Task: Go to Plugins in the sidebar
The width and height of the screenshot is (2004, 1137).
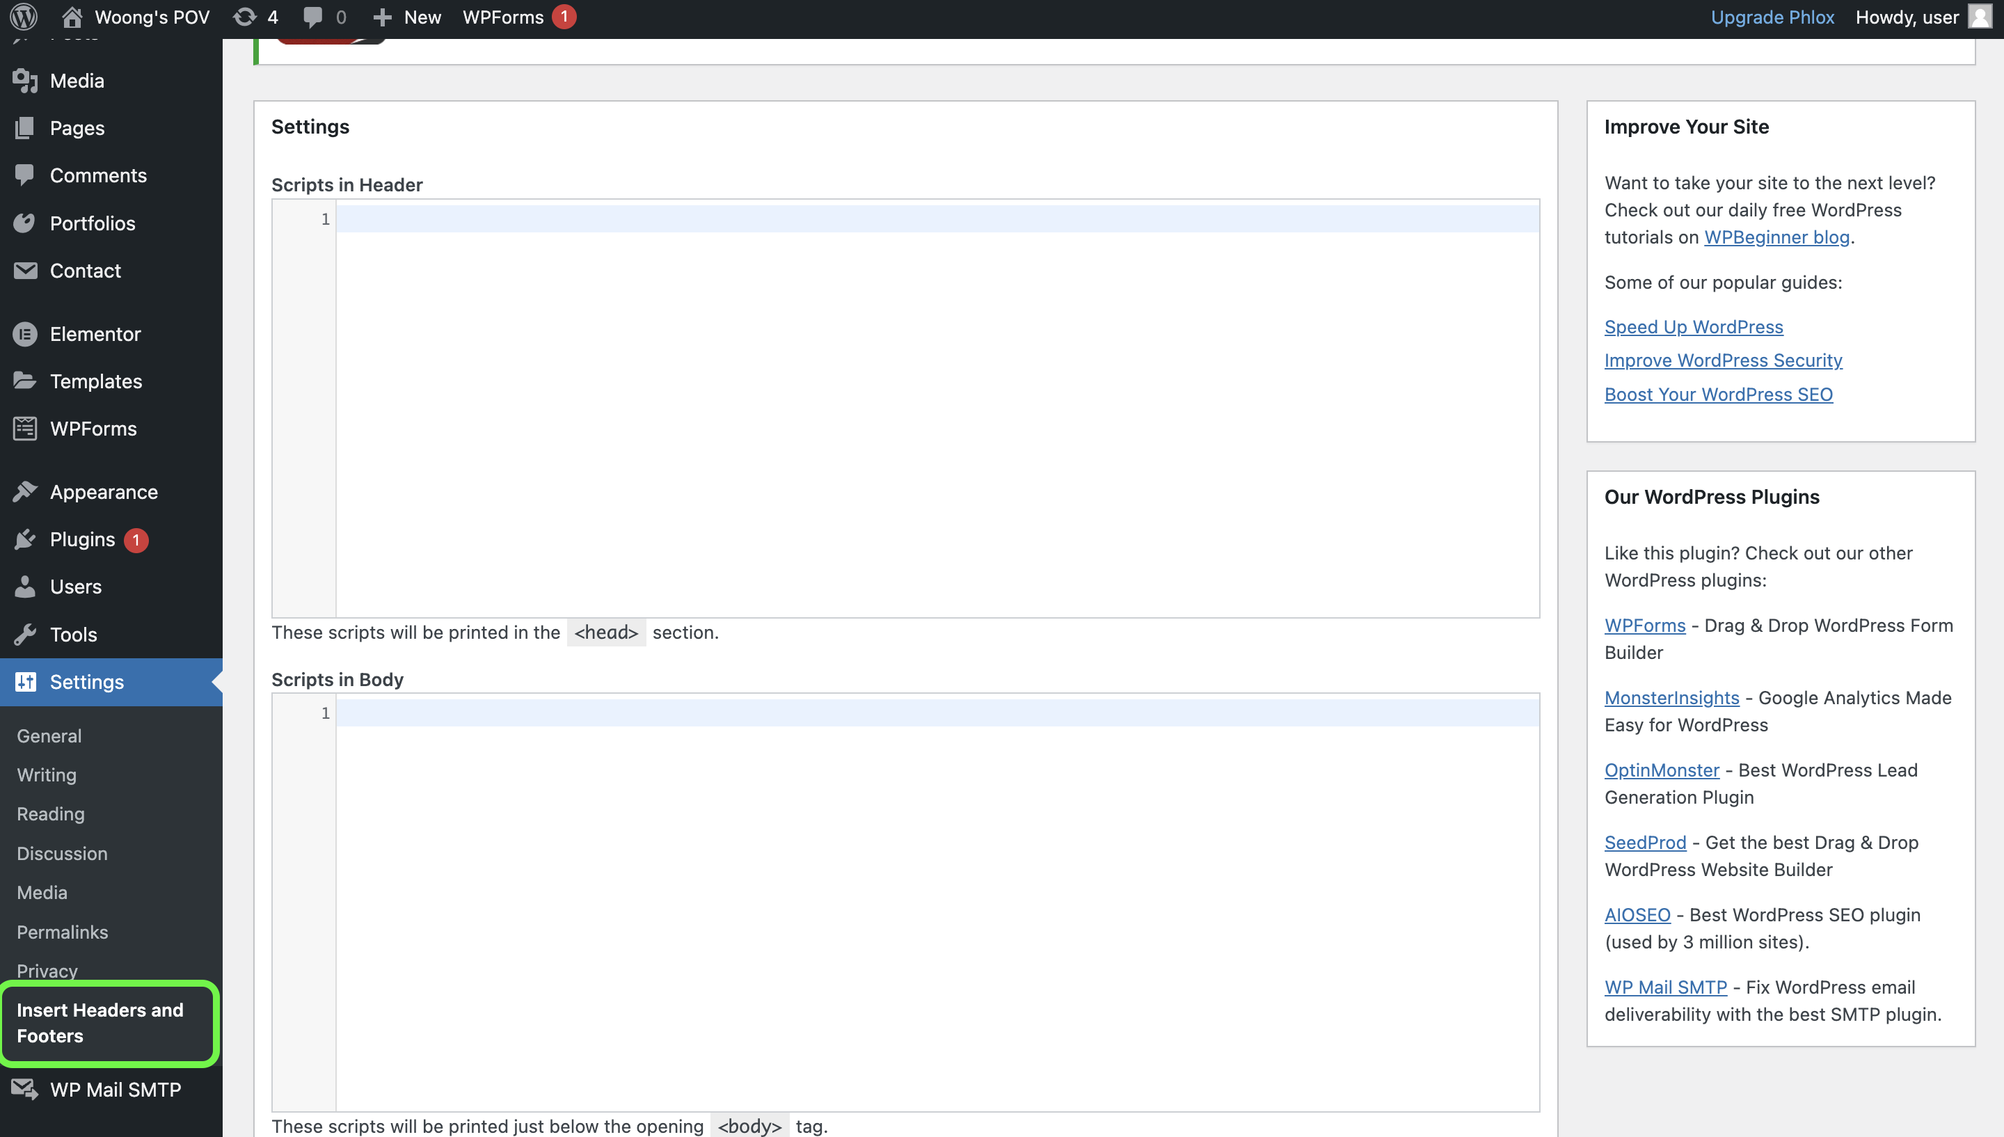Action: tap(82, 539)
